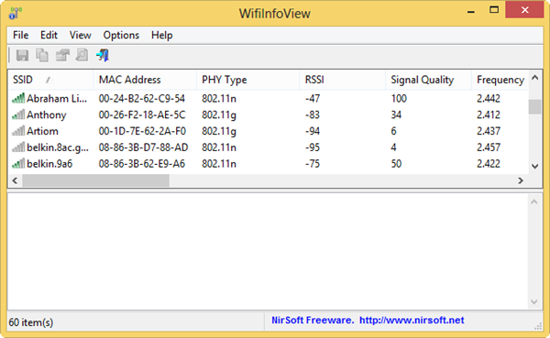Click the Find toolbar icon
The image size is (550, 338).
82,55
